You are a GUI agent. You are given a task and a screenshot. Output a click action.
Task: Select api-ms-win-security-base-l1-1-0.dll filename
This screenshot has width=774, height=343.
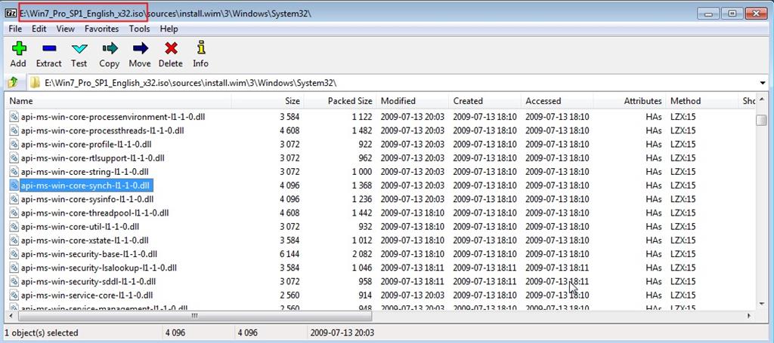pos(89,254)
